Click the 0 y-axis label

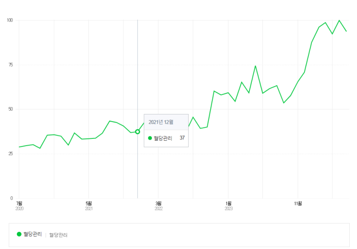point(12,198)
